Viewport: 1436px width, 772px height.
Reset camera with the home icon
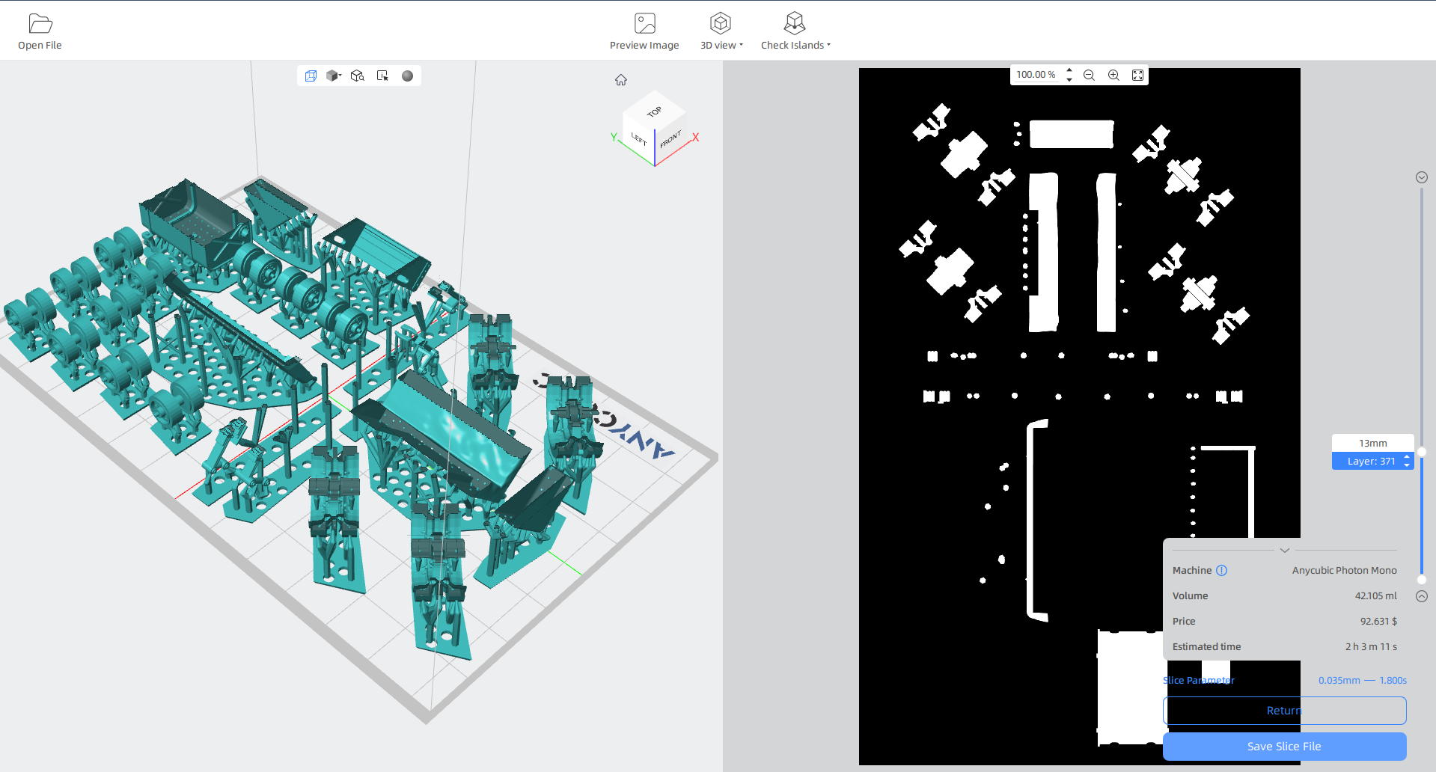click(x=621, y=80)
